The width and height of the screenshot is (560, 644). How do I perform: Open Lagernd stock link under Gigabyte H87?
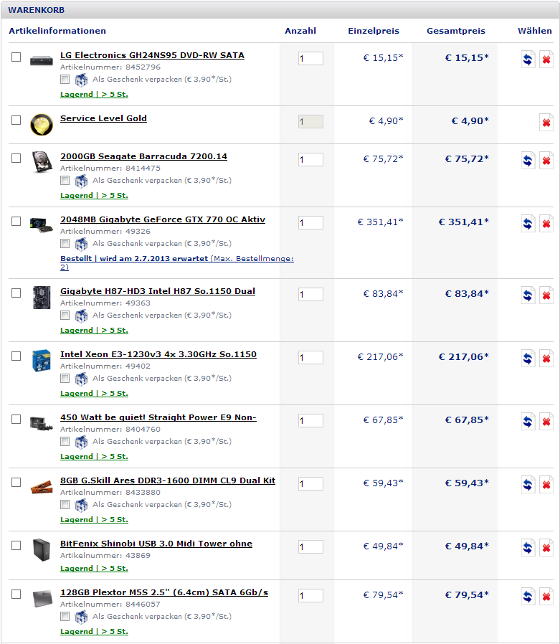(94, 330)
